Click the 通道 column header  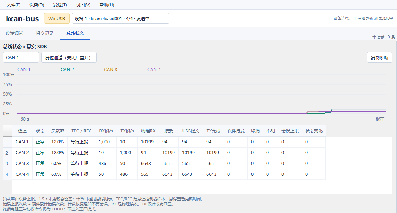point(22,131)
